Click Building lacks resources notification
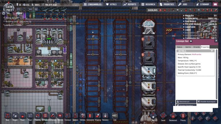 pyautogui.click(x=18, y=21)
